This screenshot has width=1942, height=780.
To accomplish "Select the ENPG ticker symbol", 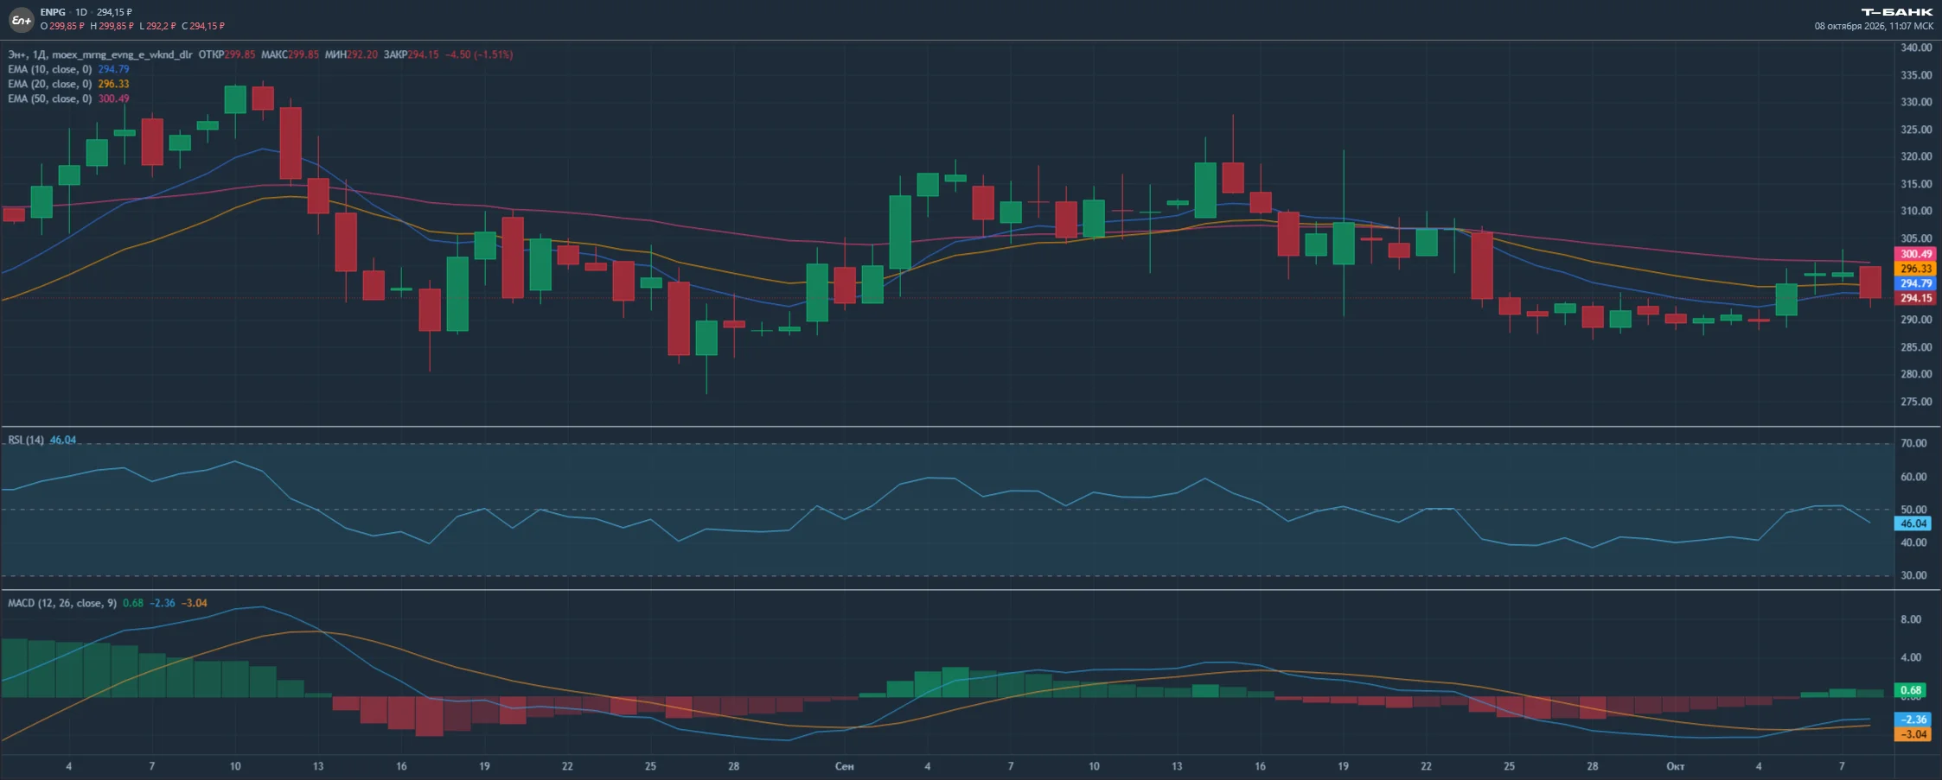I will pos(53,12).
